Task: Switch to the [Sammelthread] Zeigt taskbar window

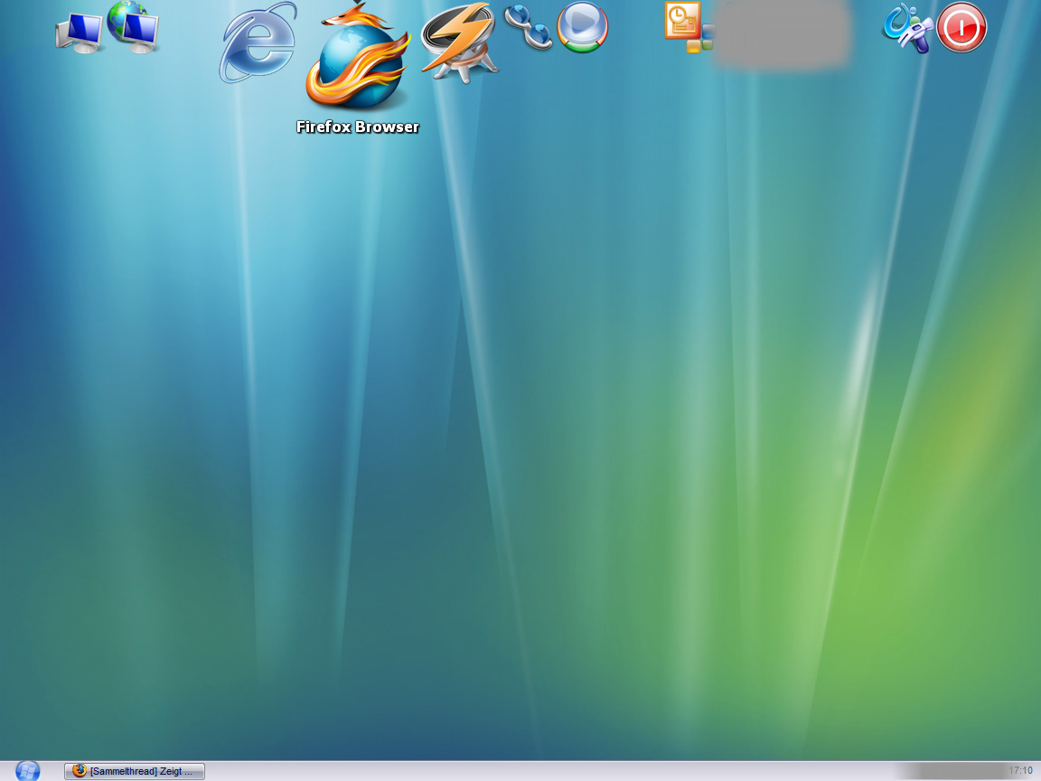Action: (135, 771)
